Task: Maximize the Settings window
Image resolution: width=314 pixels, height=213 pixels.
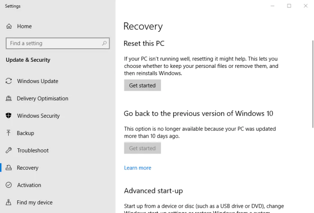Action: coord(289,6)
